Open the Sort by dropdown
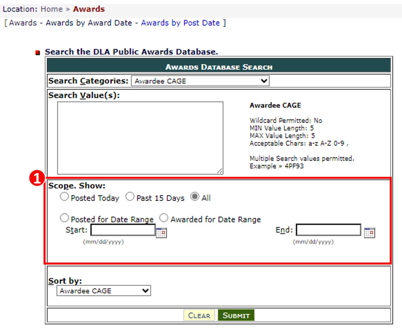Screen dimensions: 402x334 pos(104,291)
